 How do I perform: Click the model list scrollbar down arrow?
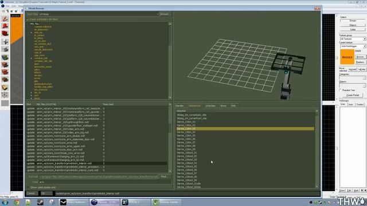170,171
